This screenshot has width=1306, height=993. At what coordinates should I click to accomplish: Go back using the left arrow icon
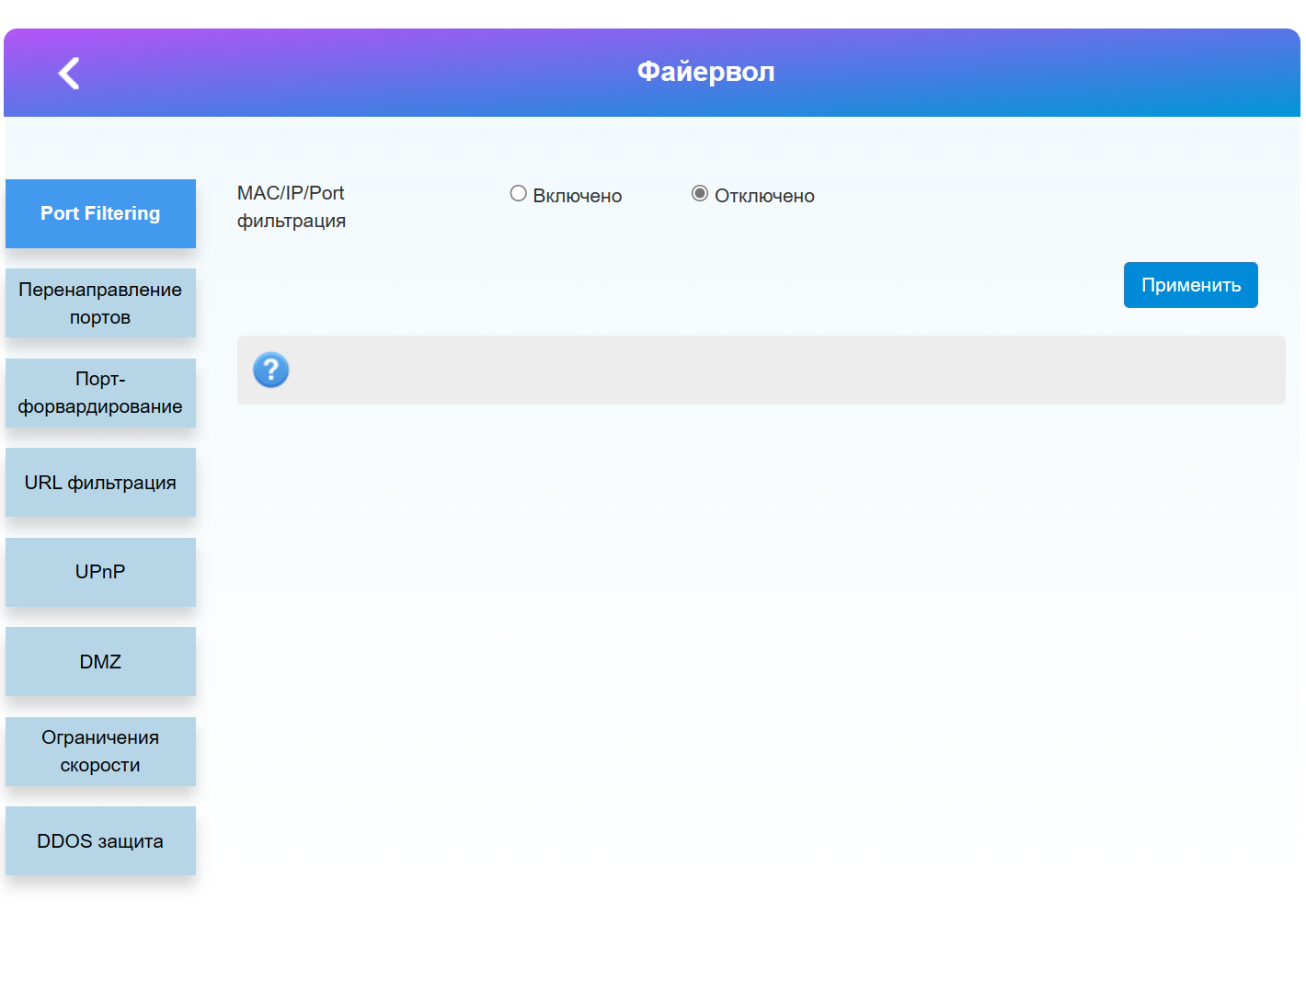coord(69,74)
